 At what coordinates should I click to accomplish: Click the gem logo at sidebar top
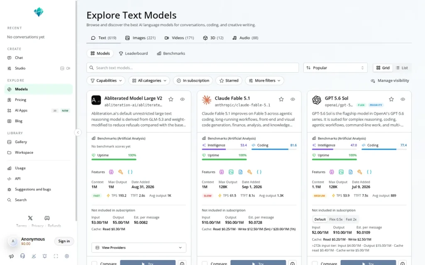point(39,12)
